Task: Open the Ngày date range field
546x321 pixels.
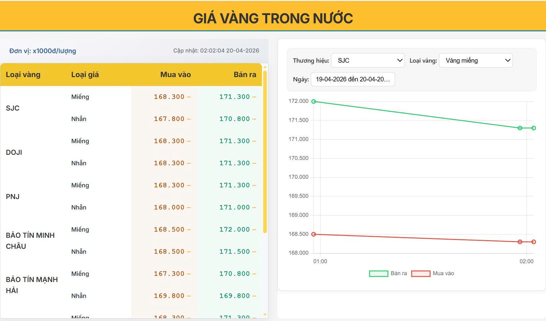Action: point(353,79)
